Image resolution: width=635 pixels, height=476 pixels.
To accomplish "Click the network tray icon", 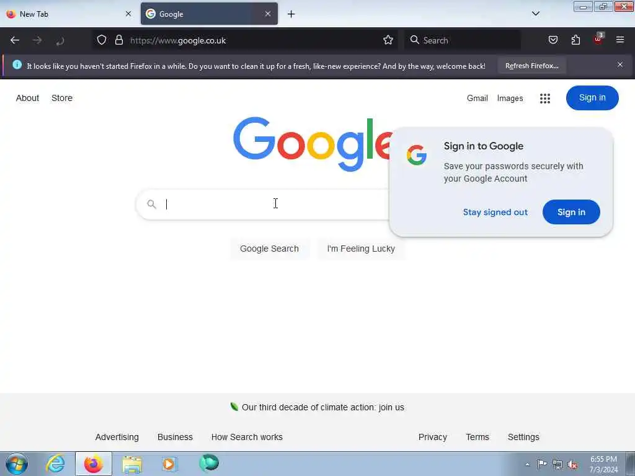I will coord(557,465).
